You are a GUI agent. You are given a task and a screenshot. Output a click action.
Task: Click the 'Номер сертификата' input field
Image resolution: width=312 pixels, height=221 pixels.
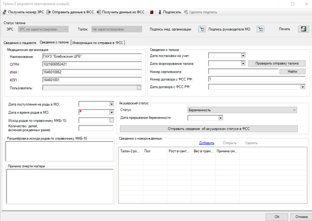tap(243, 71)
